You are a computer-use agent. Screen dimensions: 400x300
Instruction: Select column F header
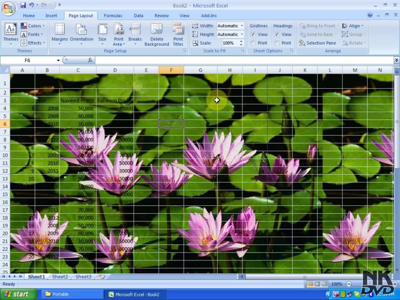pos(171,70)
